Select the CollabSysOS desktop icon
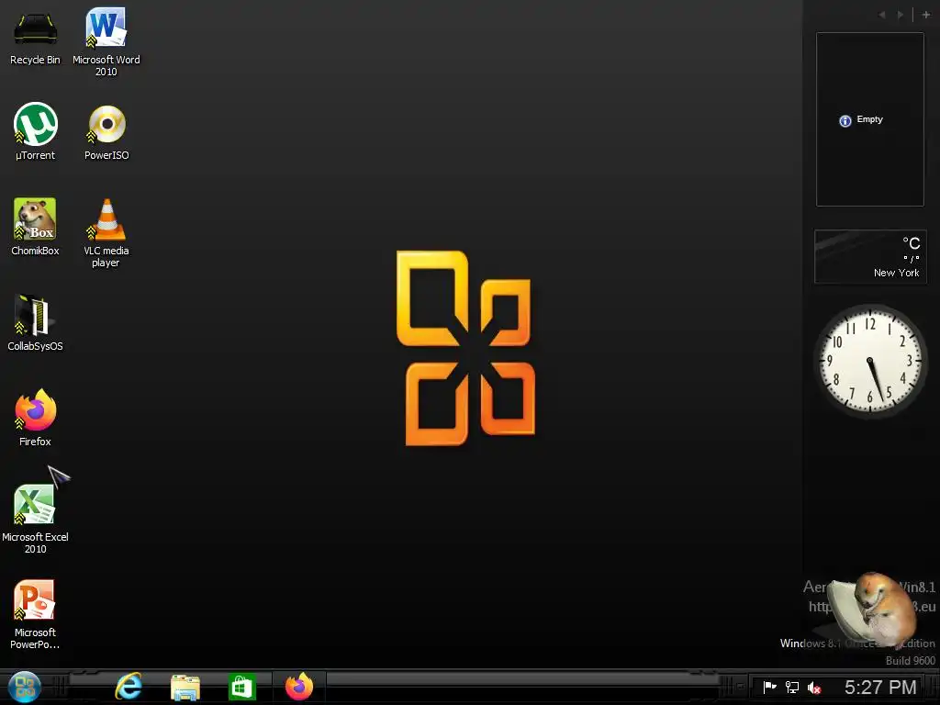Image resolution: width=940 pixels, height=705 pixels. pos(35,322)
